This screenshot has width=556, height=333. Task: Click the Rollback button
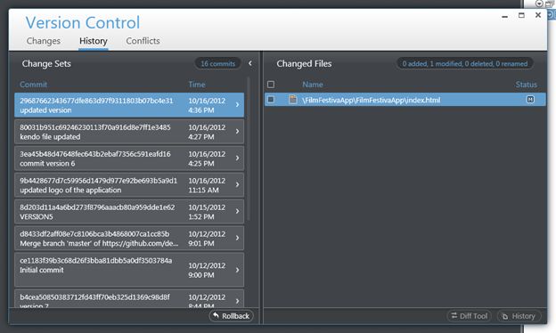point(231,316)
